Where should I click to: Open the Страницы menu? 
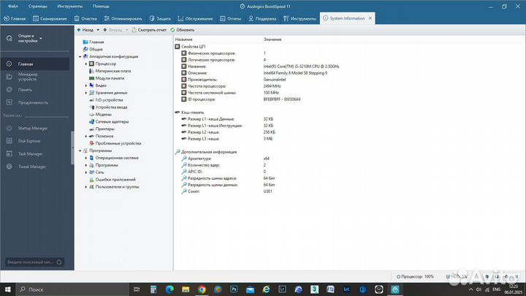coord(37,6)
